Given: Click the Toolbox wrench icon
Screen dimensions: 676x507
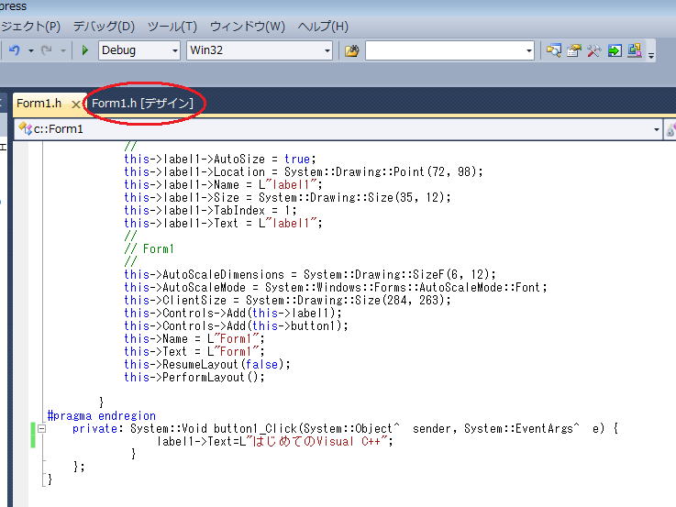Looking at the screenshot, I should click(594, 50).
